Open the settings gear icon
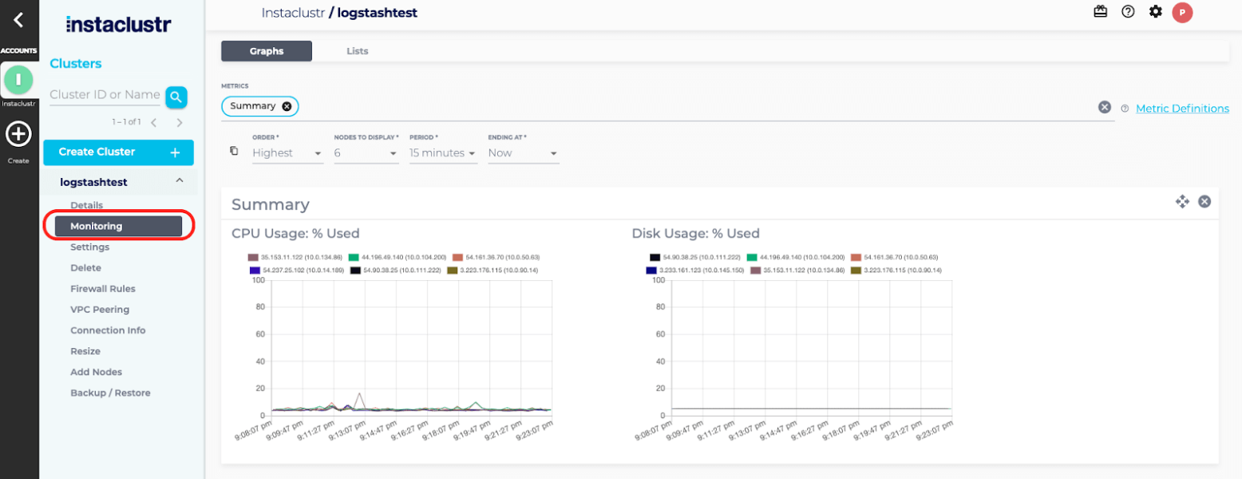Image resolution: width=1242 pixels, height=479 pixels. tap(1156, 12)
